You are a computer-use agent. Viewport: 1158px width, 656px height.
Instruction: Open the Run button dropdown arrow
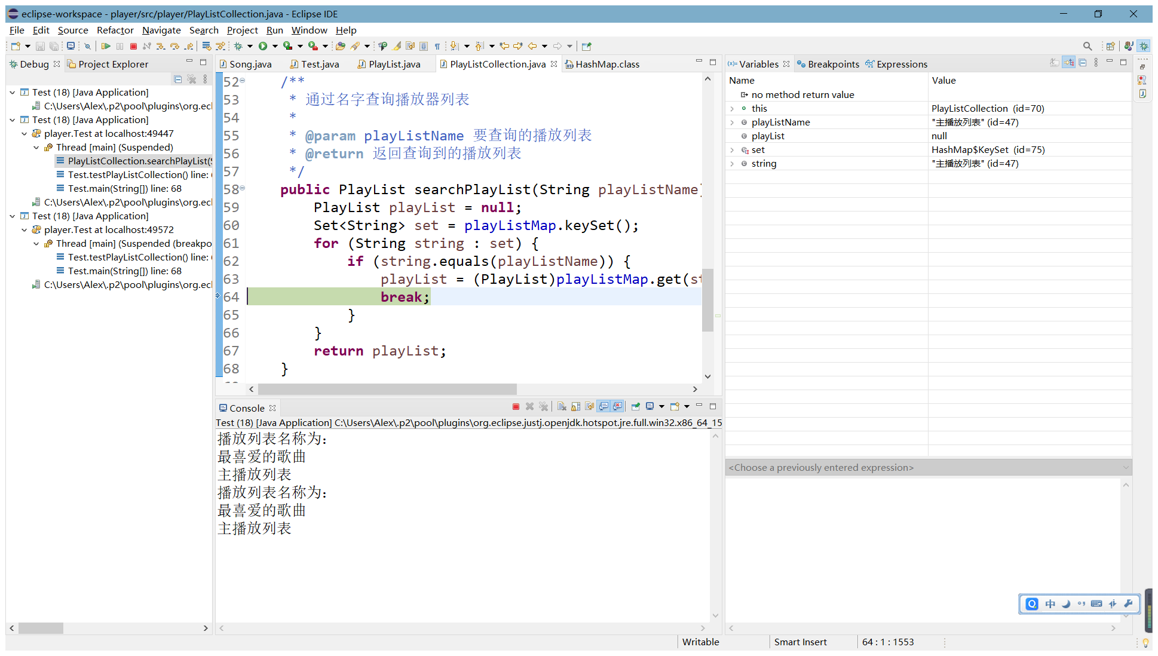point(275,46)
